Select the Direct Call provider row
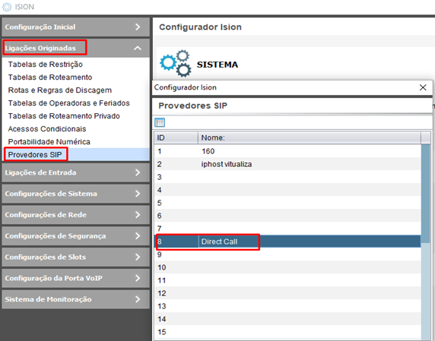Screen dimensions: 435x341 coord(287,242)
